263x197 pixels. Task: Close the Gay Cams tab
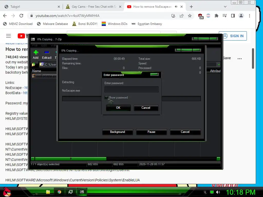(x=120, y=7)
